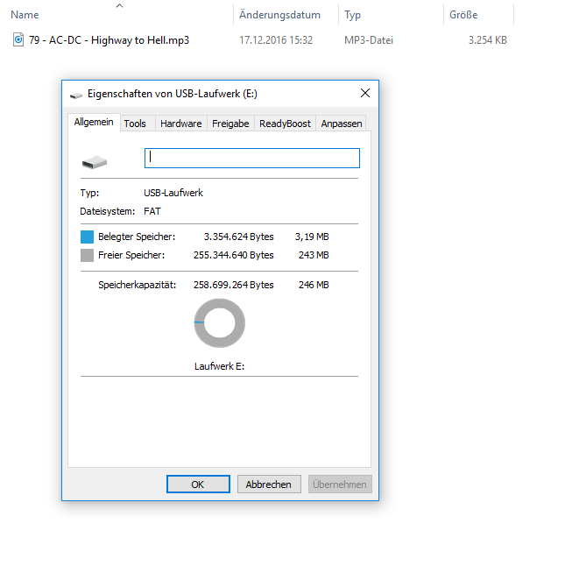
Task: Sort files by the Name column header
Action: (x=25, y=15)
